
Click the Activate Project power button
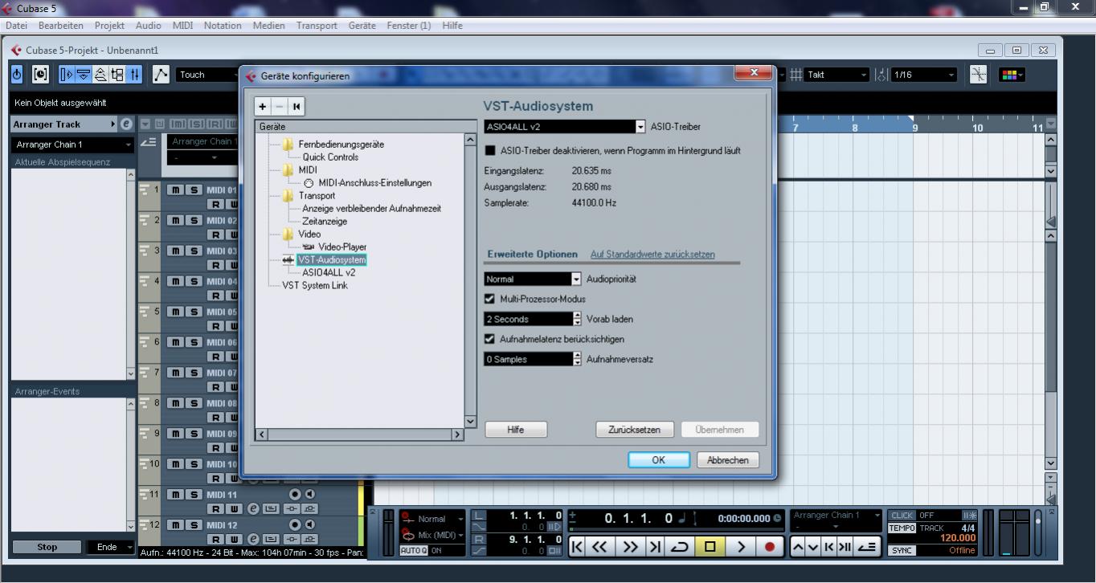[x=18, y=75]
